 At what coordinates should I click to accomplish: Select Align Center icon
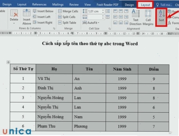pos(121,17)
